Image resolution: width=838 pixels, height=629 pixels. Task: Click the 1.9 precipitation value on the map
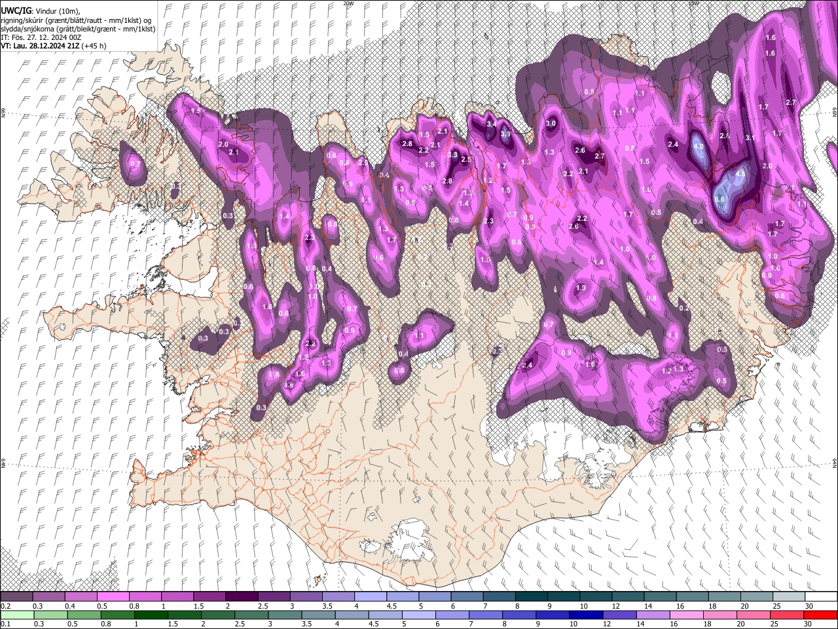tap(581, 288)
